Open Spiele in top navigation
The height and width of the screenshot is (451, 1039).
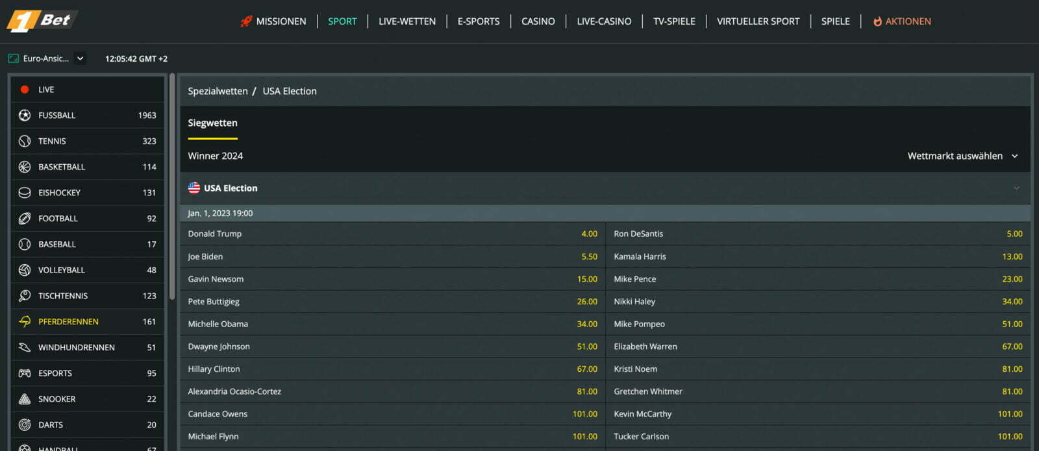coord(835,21)
